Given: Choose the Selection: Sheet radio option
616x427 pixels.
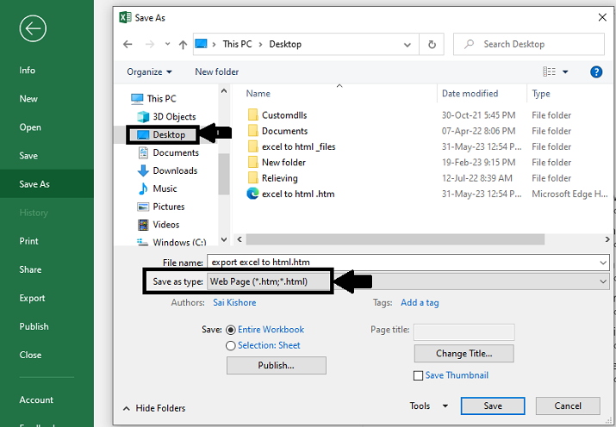Looking at the screenshot, I should [231, 345].
